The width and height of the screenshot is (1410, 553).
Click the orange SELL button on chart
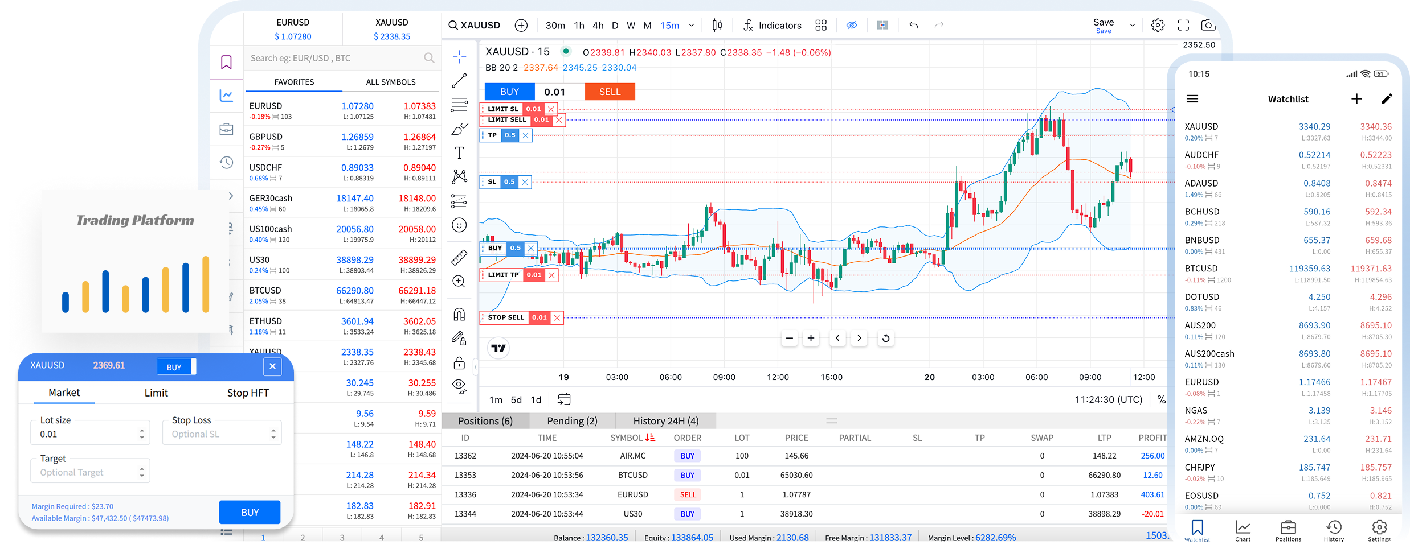point(610,92)
